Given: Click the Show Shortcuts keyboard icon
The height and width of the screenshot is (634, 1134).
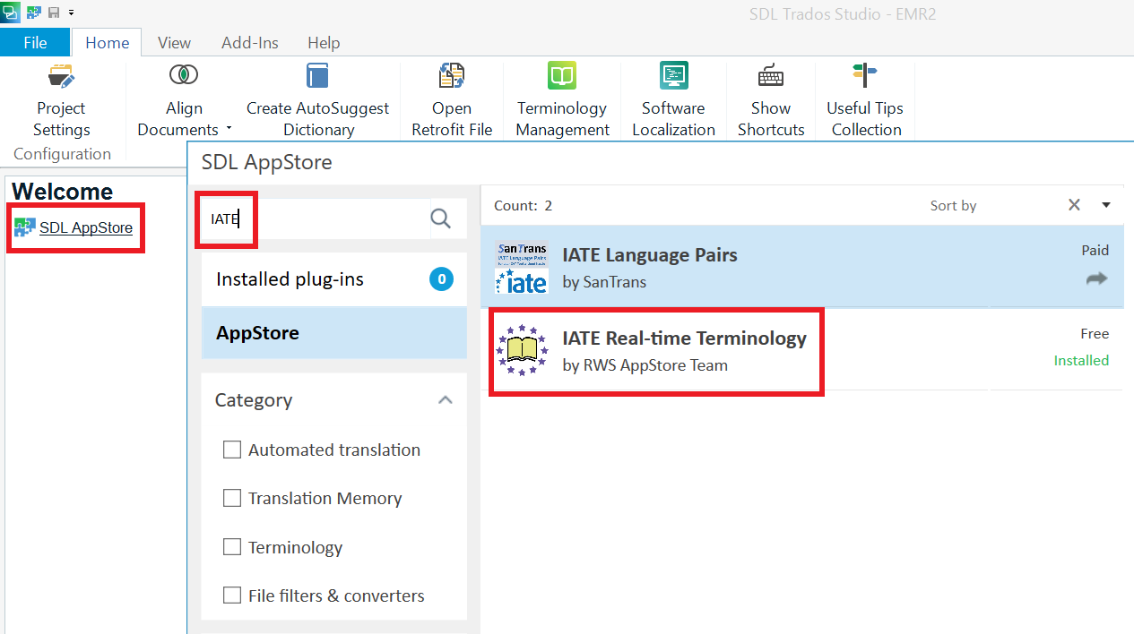Looking at the screenshot, I should click(x=771, y=76).
